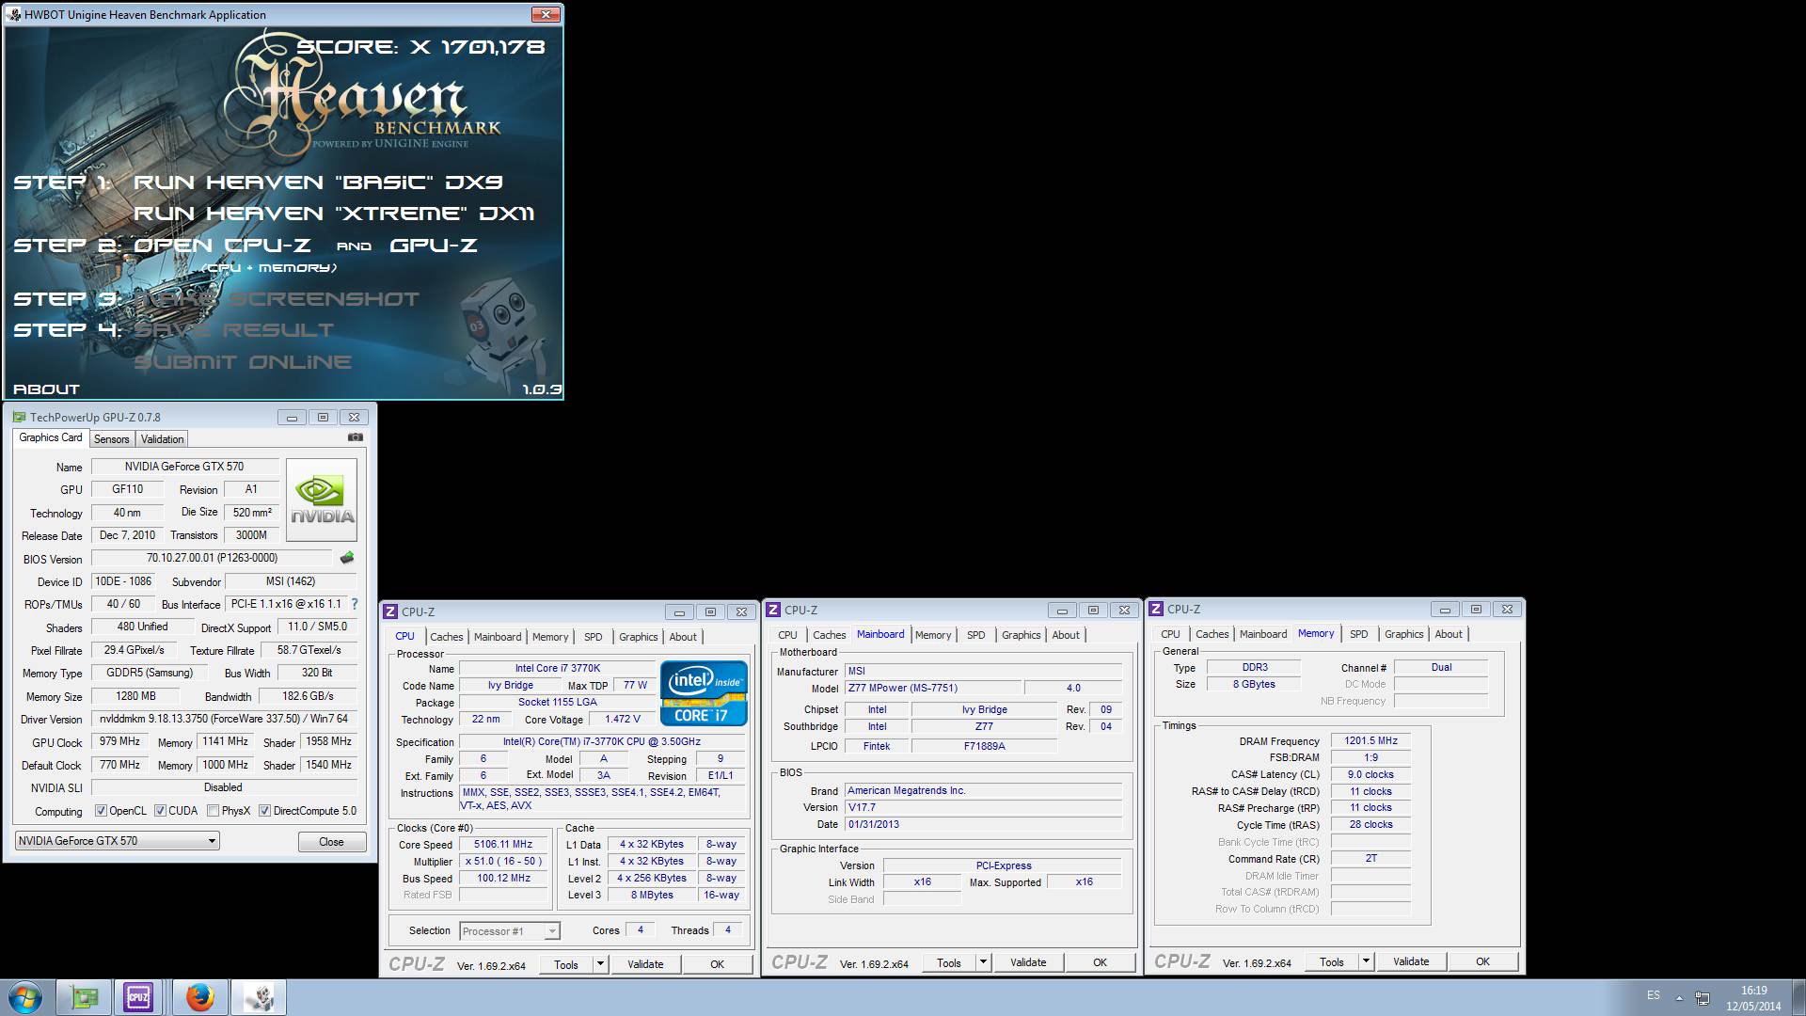Click Submit Online in HWBOT Heaven
The image size is (1806, 1016).
(x=243, y=362)
